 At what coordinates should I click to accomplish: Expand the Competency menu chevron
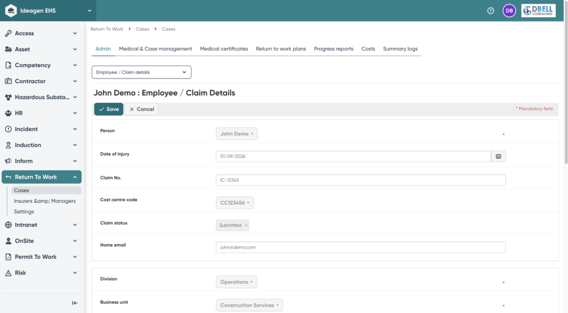point(75,65)
